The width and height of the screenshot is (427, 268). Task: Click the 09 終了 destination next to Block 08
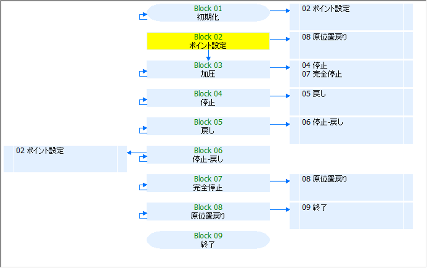click(x=314, y=208)
